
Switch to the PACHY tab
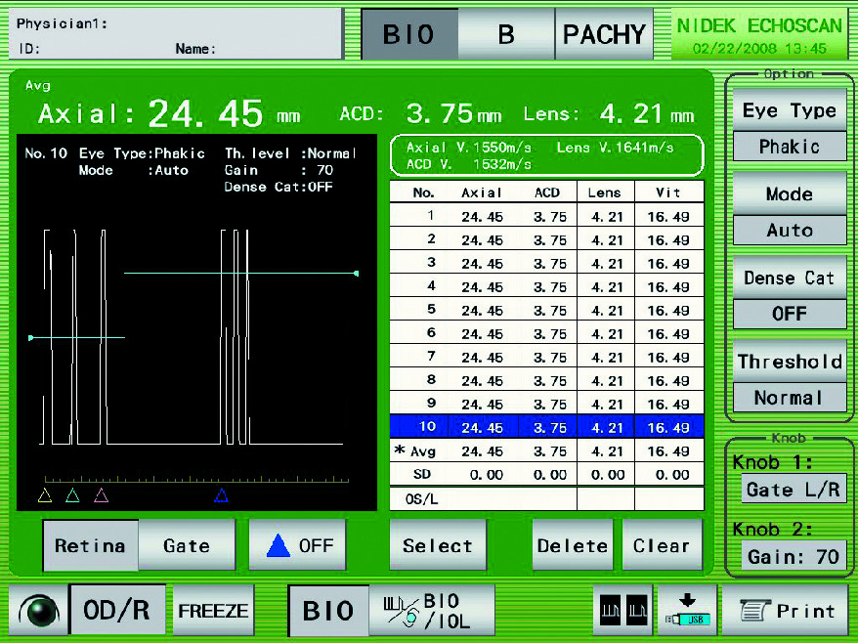(604, 34)
